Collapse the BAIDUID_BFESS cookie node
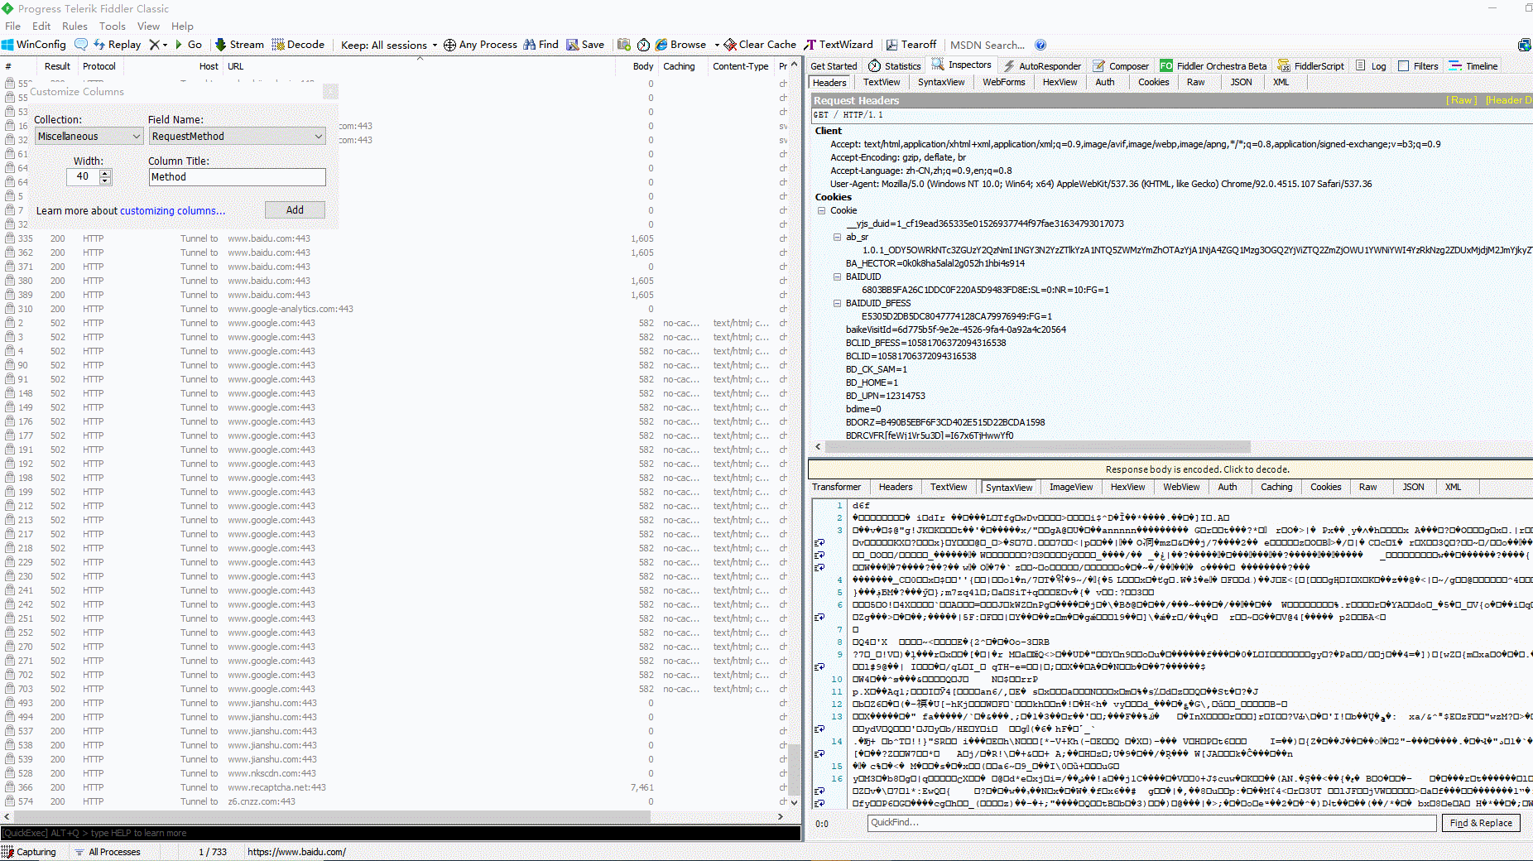This screenshot has width=1533, height=861. pyautogui.click(x=837, y=303)
